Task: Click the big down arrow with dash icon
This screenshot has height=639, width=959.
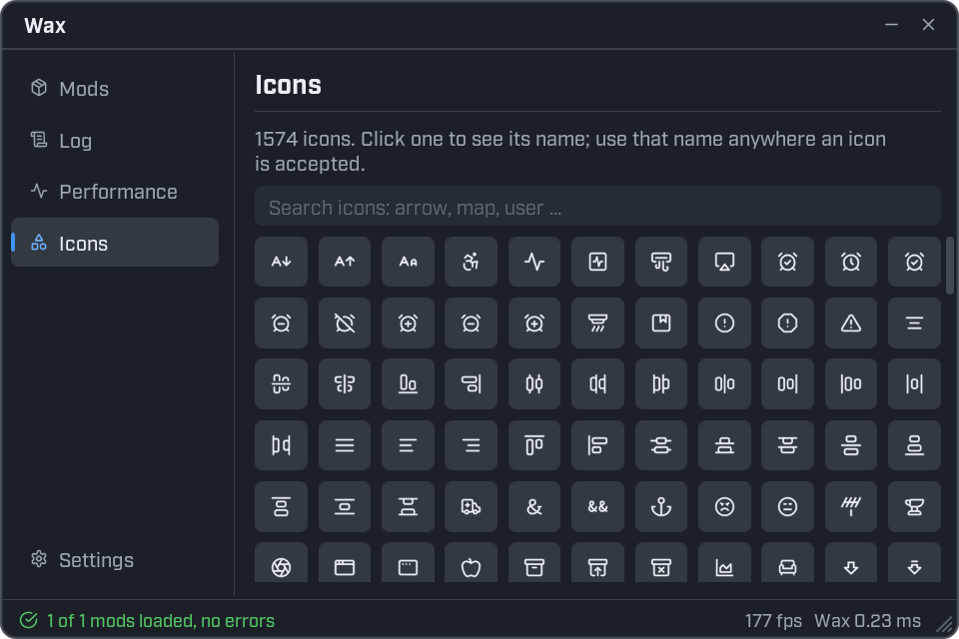Action: tap(914, 562)
